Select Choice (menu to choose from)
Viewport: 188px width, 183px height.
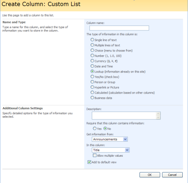point(92,50)
